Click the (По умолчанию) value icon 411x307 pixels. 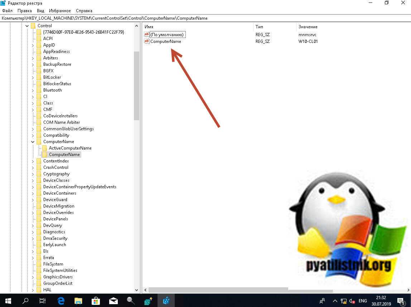[146, 35]
